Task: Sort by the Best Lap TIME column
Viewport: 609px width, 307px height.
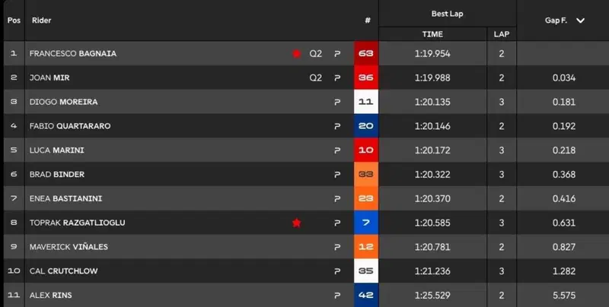Action: [432, 34]
